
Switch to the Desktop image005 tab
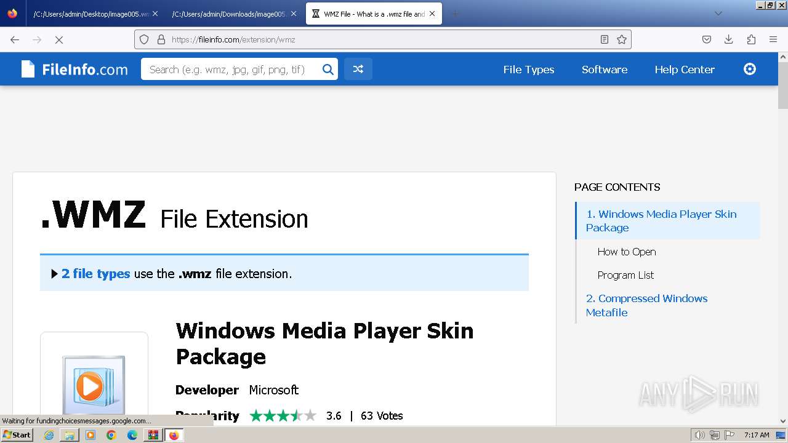coord(90,14)
